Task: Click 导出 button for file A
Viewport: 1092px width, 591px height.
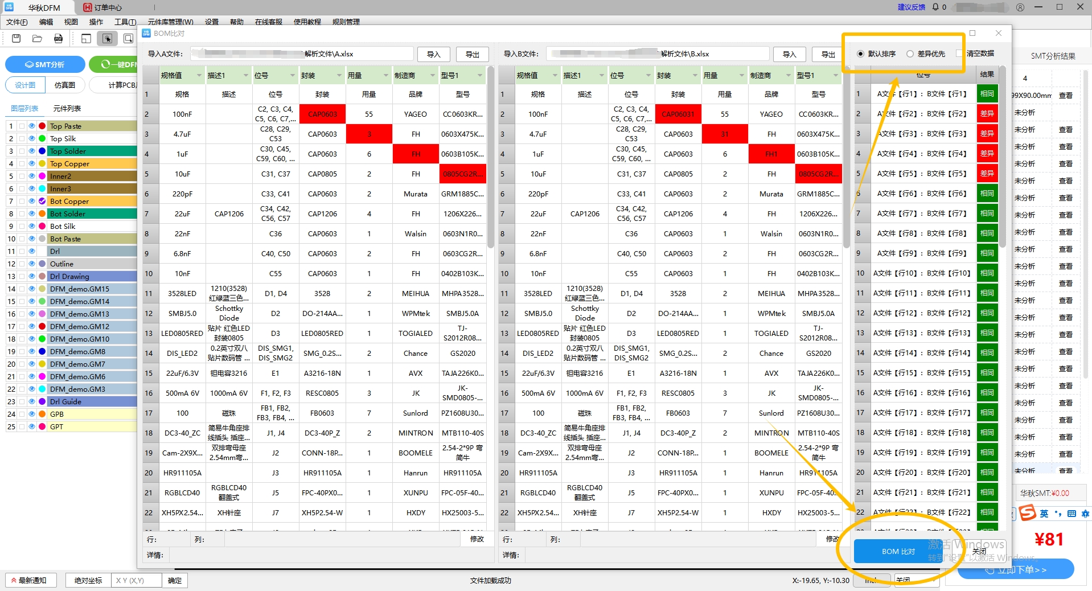Action: click(x=473, y=54)
